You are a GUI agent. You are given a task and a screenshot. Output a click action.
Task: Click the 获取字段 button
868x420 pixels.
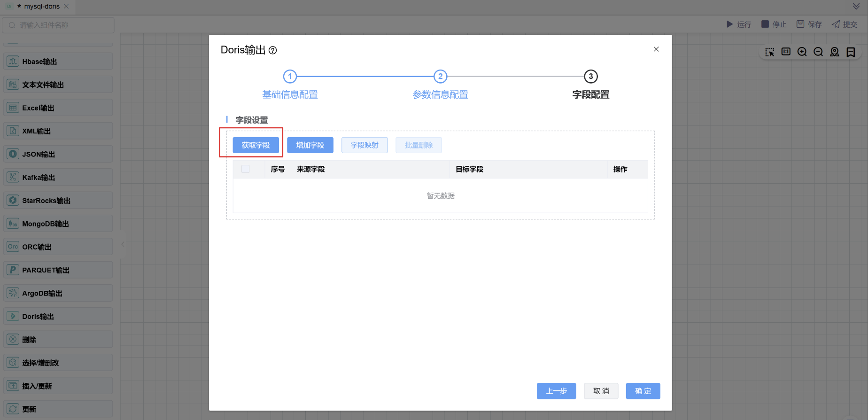point(256,145)
